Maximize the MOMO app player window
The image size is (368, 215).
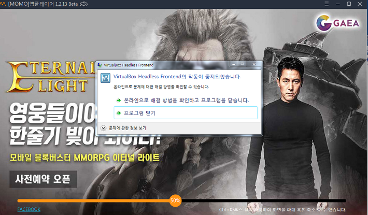[x=349, y=4]
